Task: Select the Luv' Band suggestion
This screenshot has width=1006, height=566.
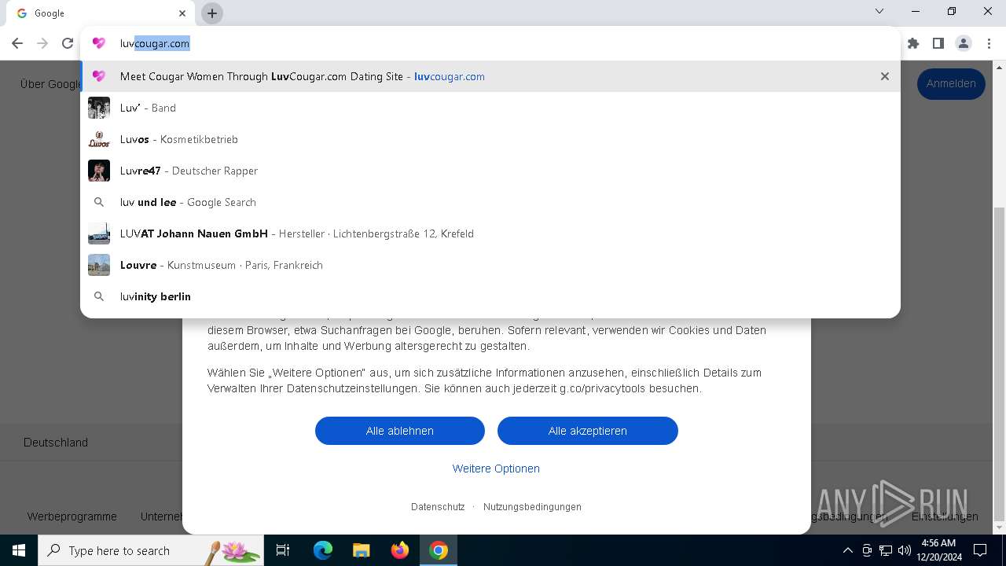Action: [x=490, y=108]
